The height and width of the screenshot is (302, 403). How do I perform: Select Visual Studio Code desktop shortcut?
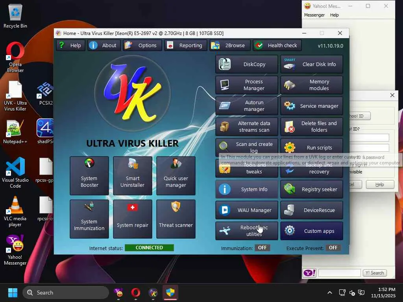(x=15, y=173)
